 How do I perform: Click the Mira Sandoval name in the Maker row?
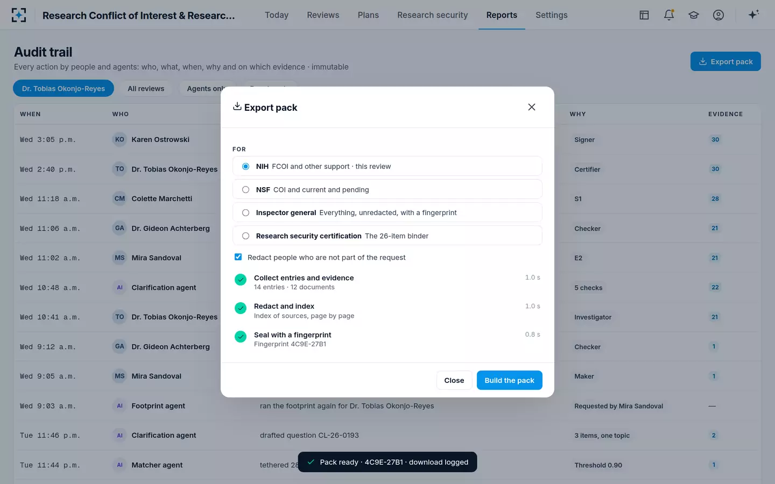tap(157, 376)
